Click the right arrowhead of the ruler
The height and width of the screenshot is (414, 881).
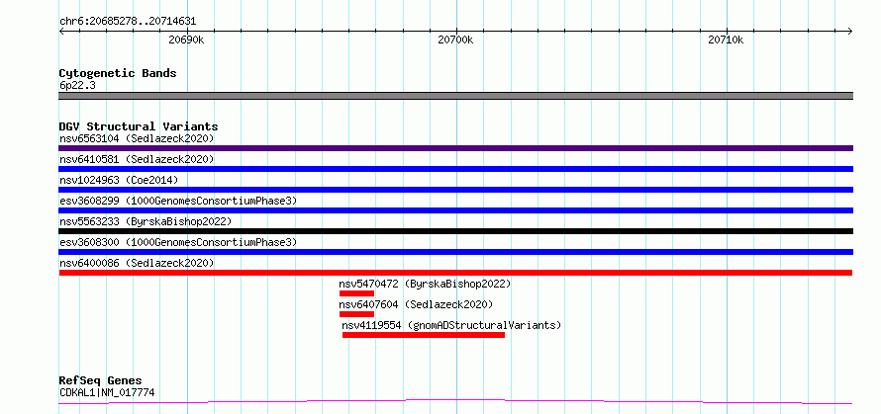pos(850,31)
